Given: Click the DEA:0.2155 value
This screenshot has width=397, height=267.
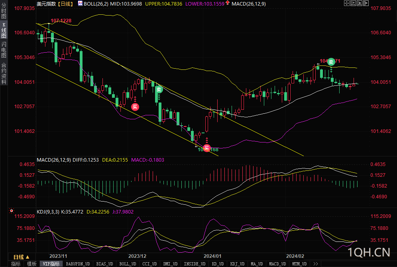Looking at the screenshot, I should tap(115, 160).
